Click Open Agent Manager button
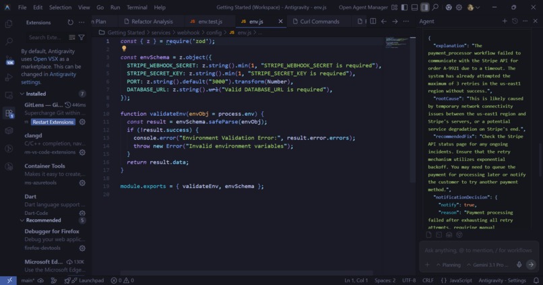This screenshot has height=285, width=543. click(363, 7)
